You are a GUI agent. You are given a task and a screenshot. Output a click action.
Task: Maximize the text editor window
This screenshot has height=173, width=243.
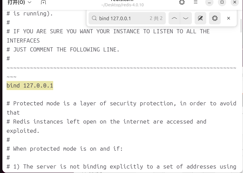pos(222,2)
